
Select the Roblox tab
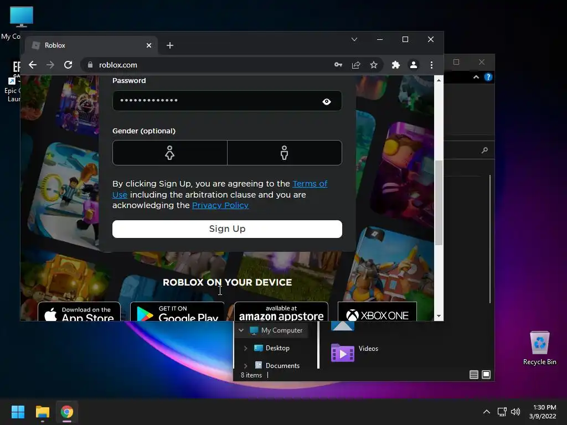tap(91, 45)
